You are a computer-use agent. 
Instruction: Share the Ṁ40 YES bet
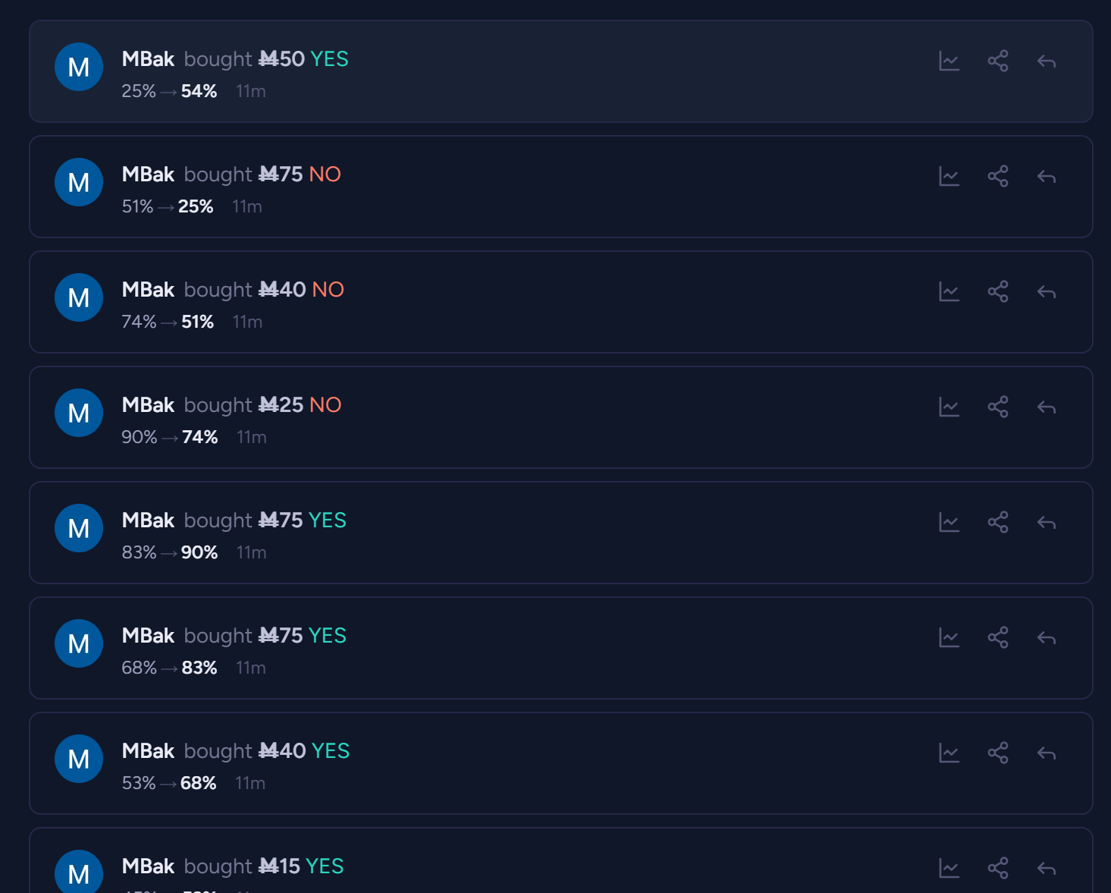point(998,753)
